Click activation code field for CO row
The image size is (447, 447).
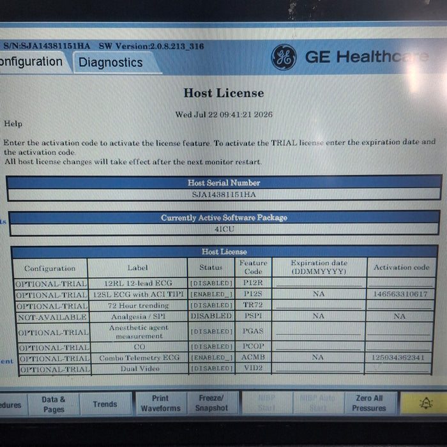398,346
